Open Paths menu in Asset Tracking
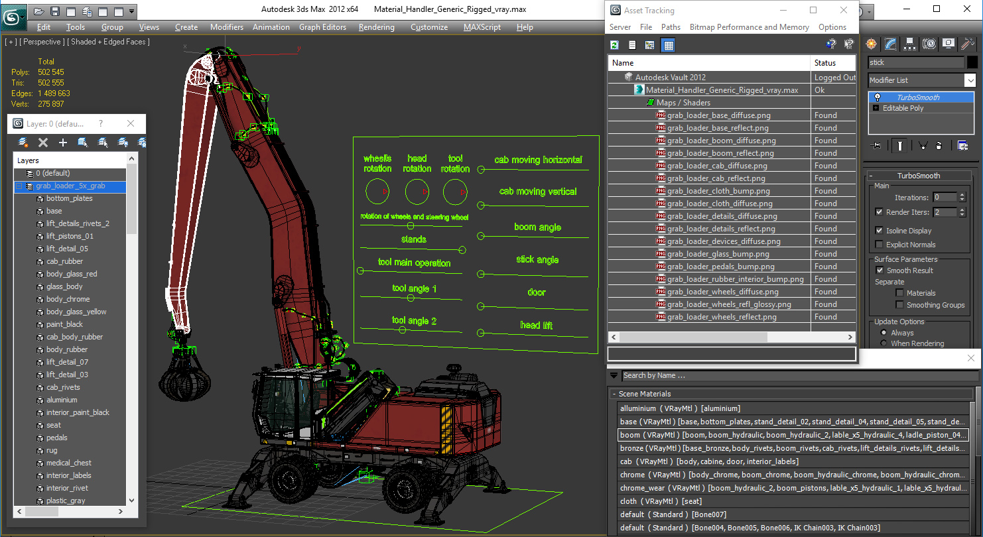Image resolution: width=983 pixels, height=537 pixels. [671, 27]
